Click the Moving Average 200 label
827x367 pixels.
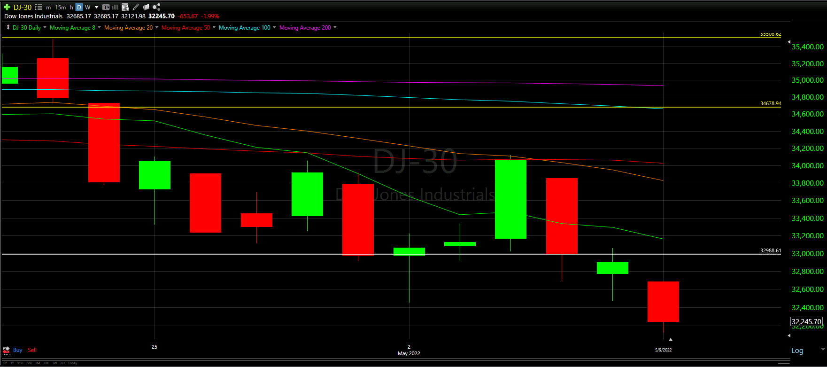305,28
